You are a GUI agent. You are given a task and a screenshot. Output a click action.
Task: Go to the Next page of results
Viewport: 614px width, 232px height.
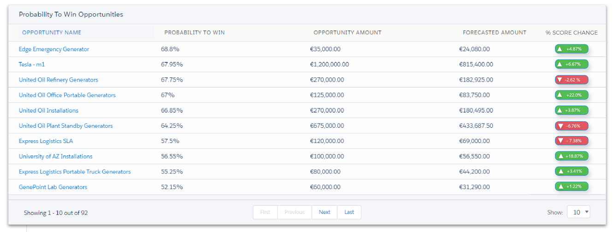click(x=325, y=212)
